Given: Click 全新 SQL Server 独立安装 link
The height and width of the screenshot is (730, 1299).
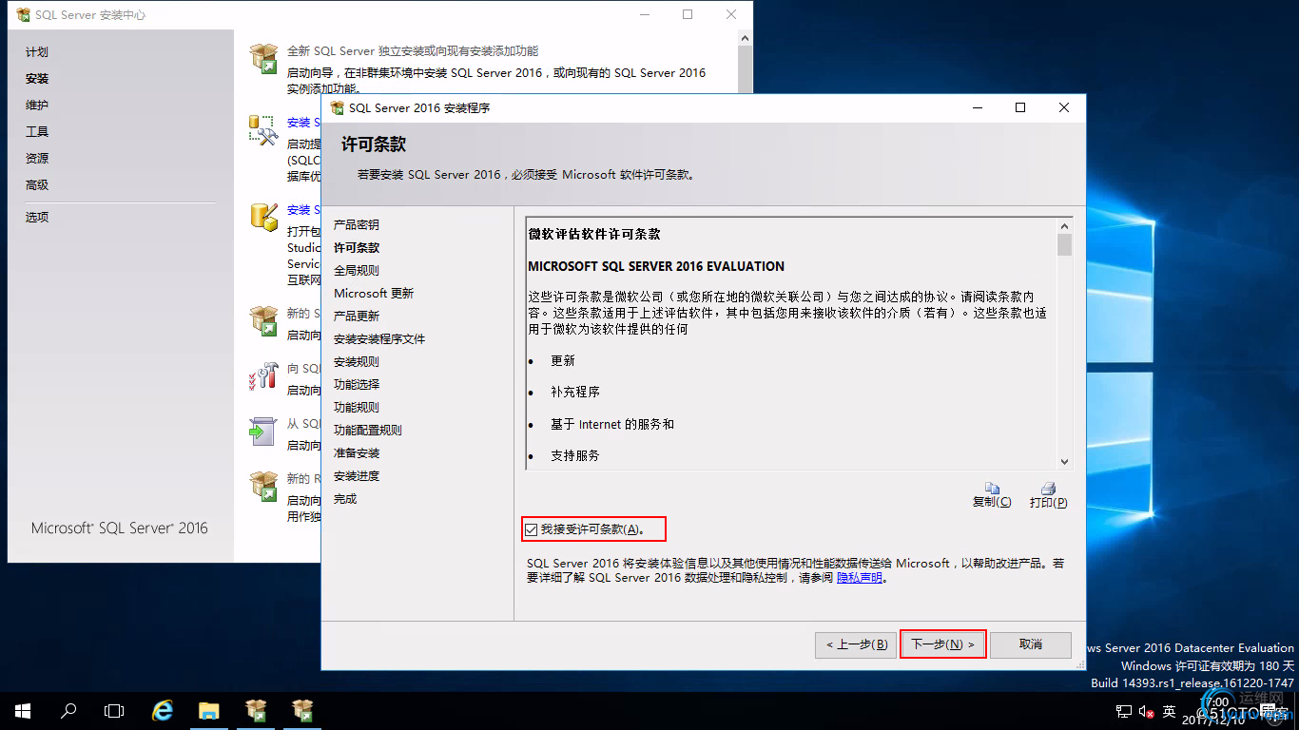Looking at the screenshot, I should 413,50.
